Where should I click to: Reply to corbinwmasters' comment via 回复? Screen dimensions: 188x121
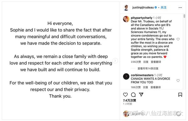[x=146, y=87]
